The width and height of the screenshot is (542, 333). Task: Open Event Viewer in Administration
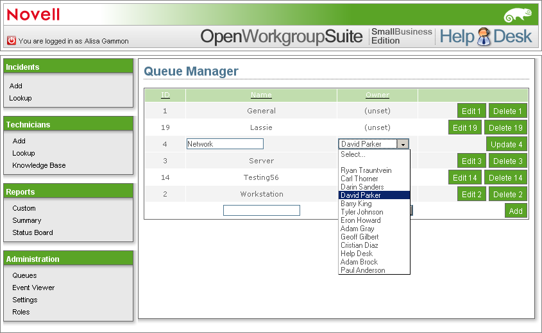(x=33, y=288)
